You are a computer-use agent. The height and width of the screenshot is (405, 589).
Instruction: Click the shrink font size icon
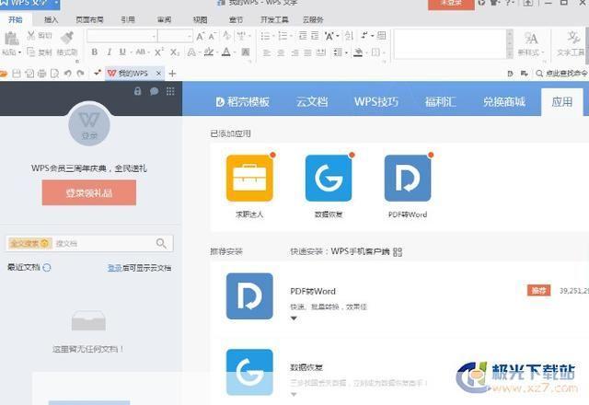pyautogui.click(x=212, y=36)
